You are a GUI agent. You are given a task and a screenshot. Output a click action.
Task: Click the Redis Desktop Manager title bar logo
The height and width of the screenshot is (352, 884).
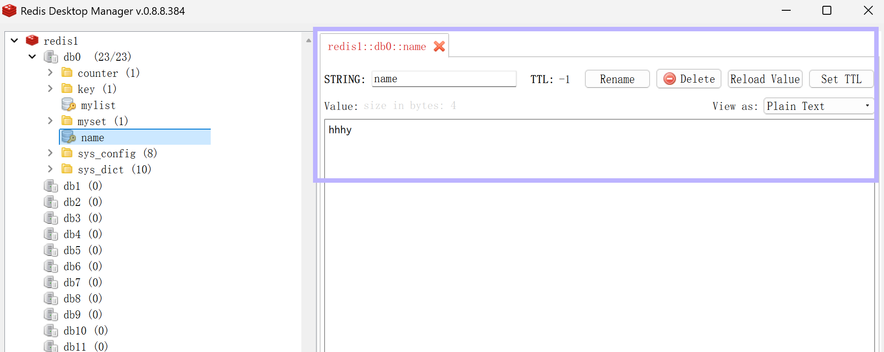coord(9,11)
